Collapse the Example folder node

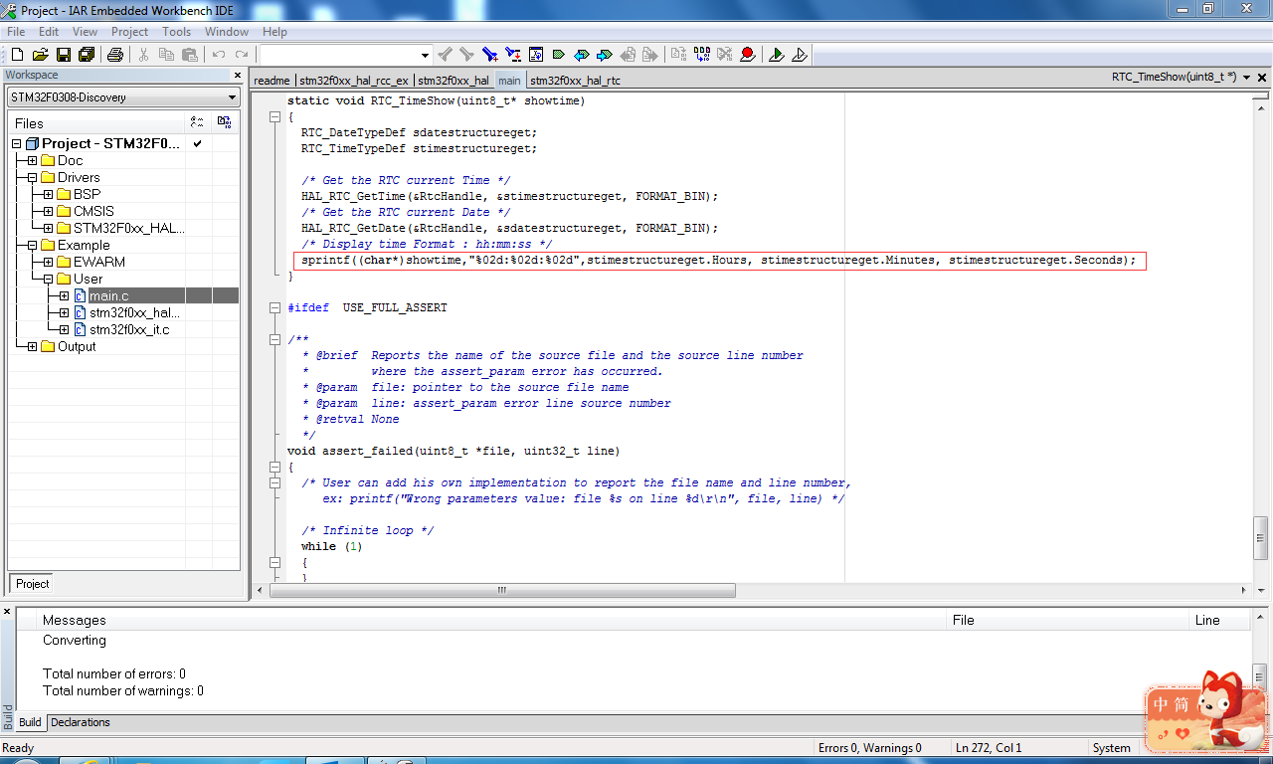pyautogui.click(x=32, y=245)
